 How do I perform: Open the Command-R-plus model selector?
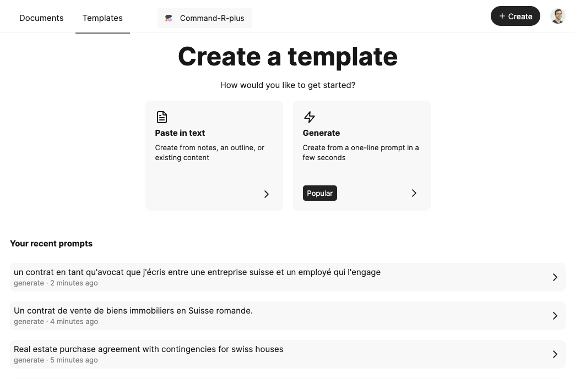205,18
